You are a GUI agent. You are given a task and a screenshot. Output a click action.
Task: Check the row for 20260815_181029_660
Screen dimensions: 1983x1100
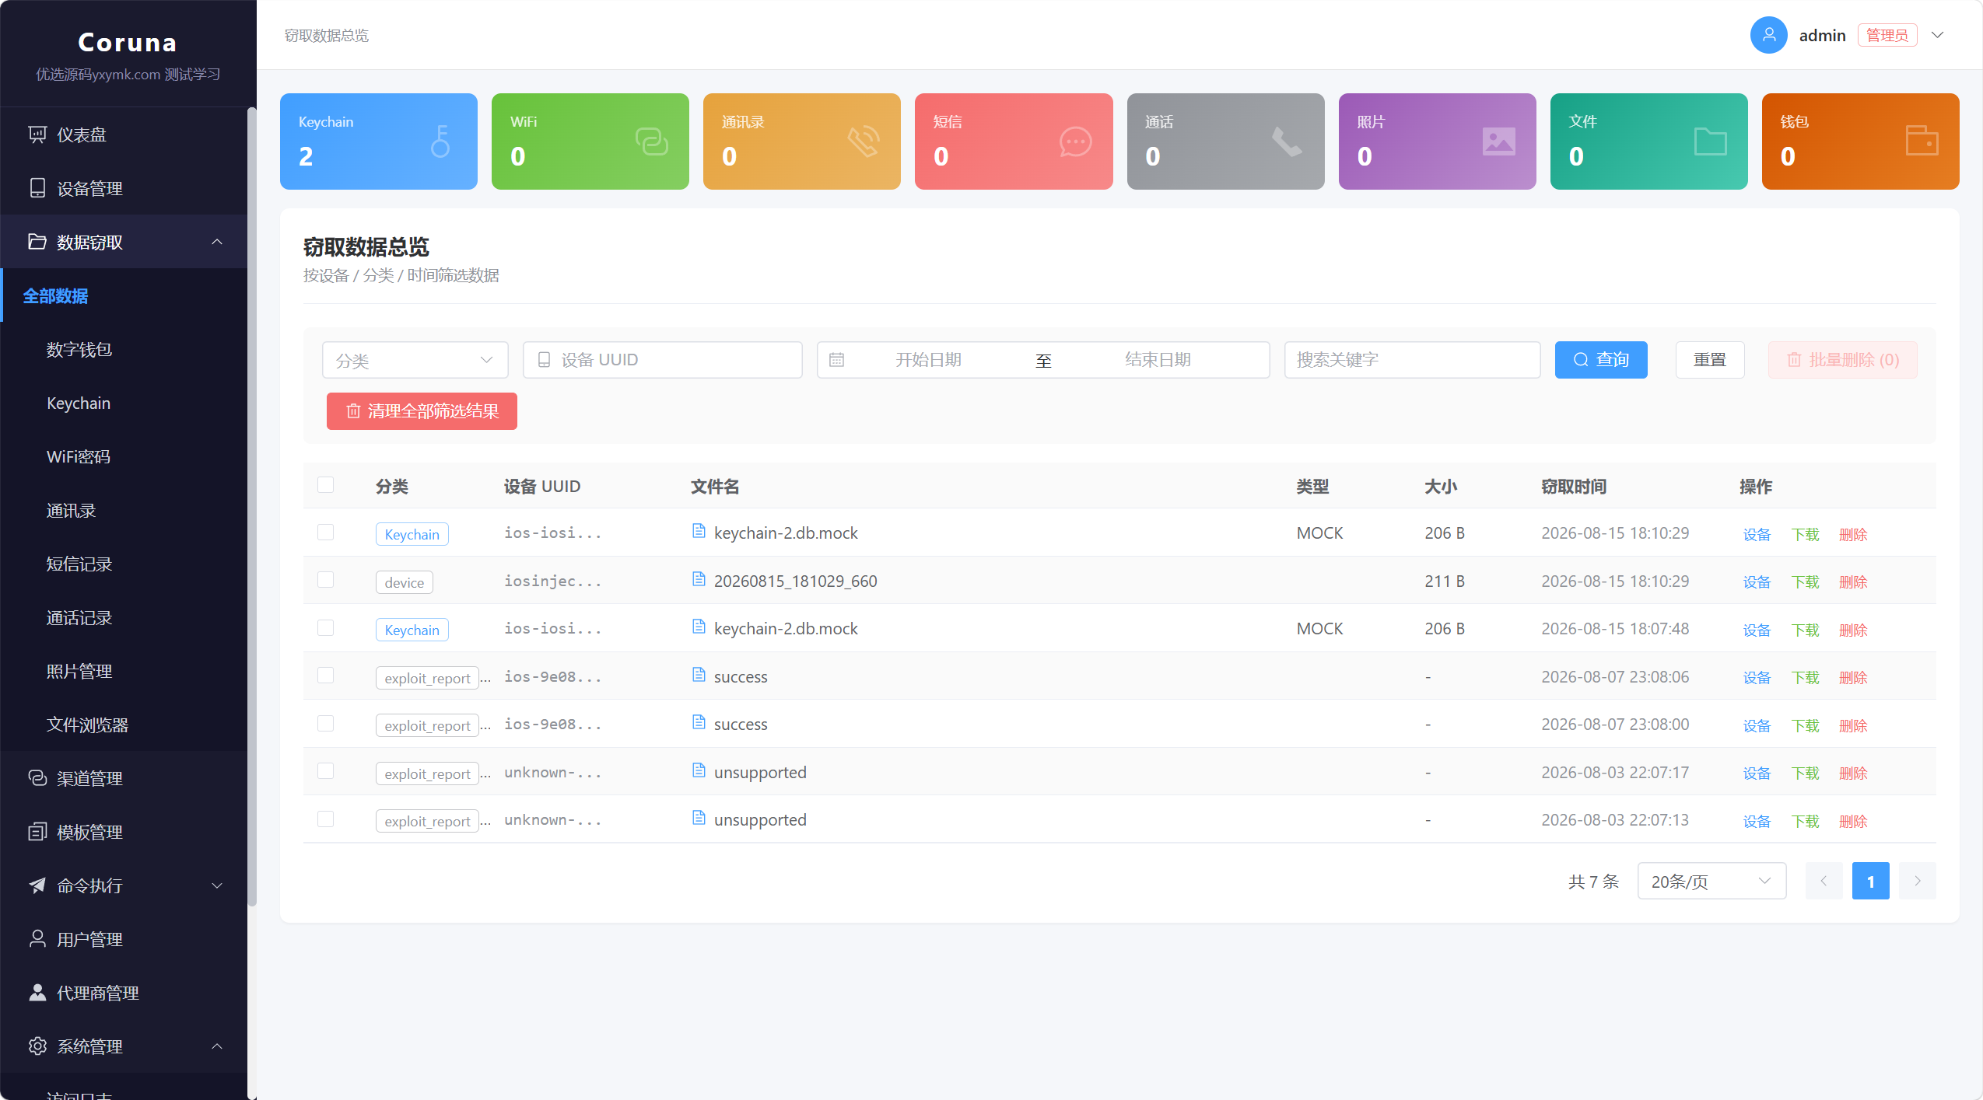click(x=325, y=580)
